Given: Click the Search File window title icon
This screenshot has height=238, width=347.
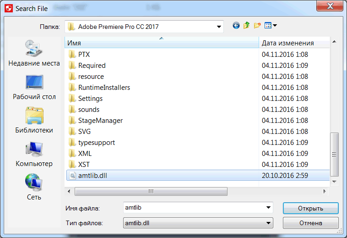Looking at the screenshot, I should pyautogui.click(x=9, y=8).
